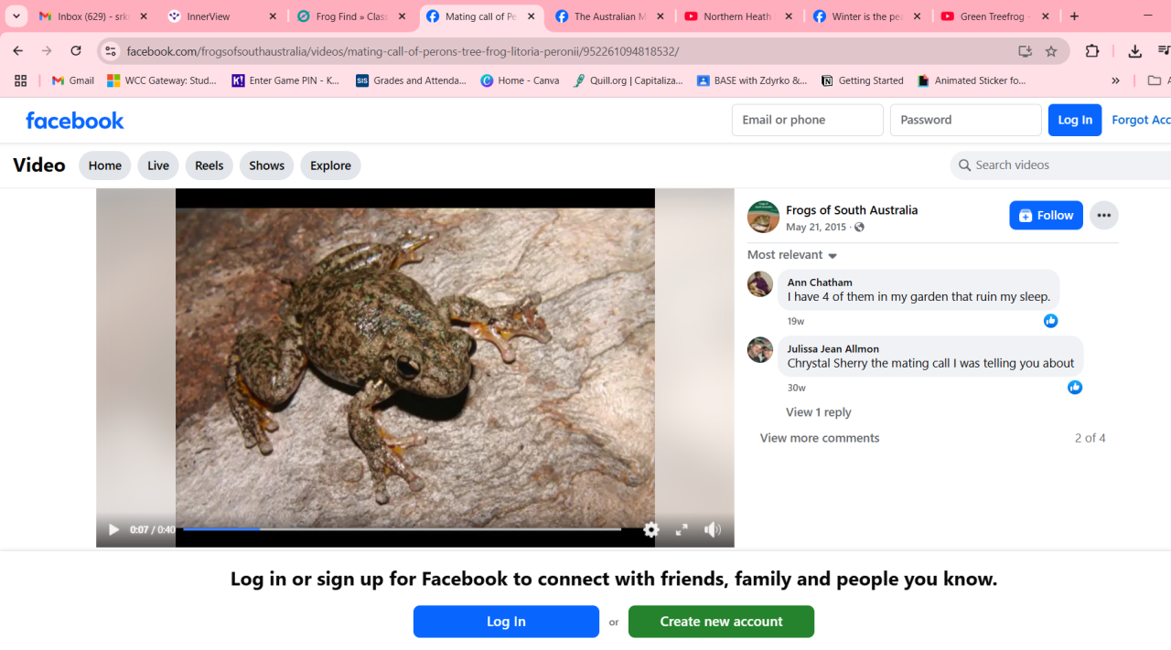The height and width of the screenshot is (650, 1171).
Task: Reload the current page
Action: click(76, 51)
